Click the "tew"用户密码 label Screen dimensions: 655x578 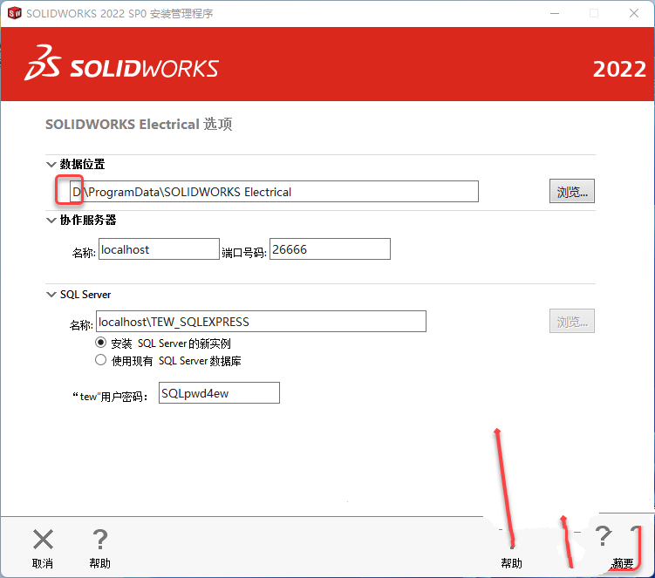(110, 397)
